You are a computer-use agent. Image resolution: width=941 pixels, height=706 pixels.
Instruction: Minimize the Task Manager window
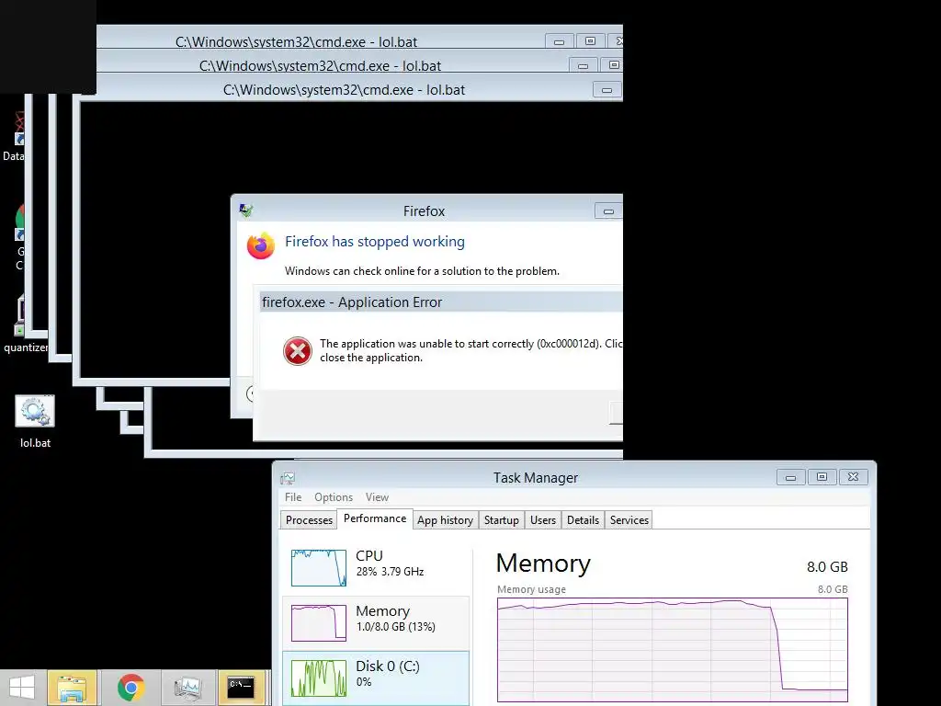point(790,477)
